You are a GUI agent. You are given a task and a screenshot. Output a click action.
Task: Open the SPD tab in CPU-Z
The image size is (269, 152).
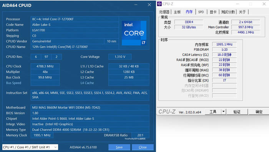click(x=201, y=12)
